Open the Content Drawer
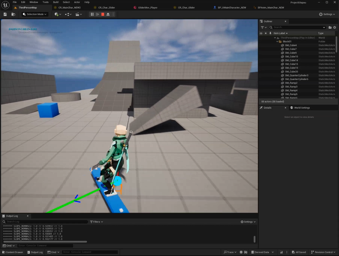The image size is (339, 256). pyautogui.click(x=13, y=252)
